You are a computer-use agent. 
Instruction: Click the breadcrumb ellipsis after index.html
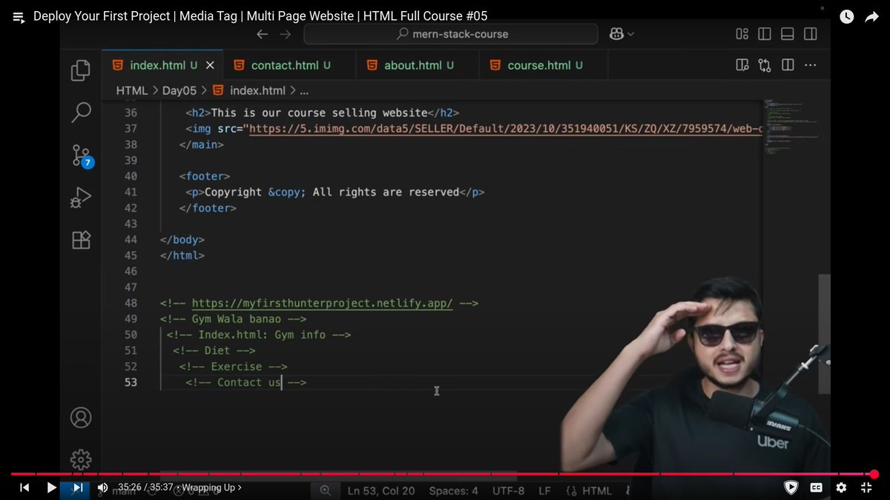pyautogui.click(x=304, y=92)
